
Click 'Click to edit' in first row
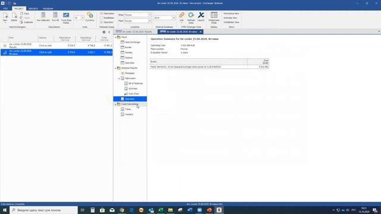pos(45,46)
